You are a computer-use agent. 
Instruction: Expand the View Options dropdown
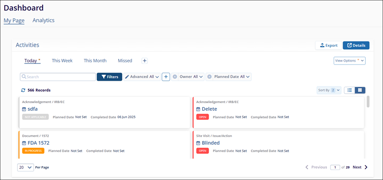(x=349, y=61)
